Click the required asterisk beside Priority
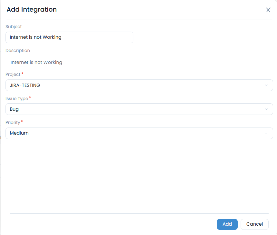Viewport: 277px width, 235px height. click(22, 121)
